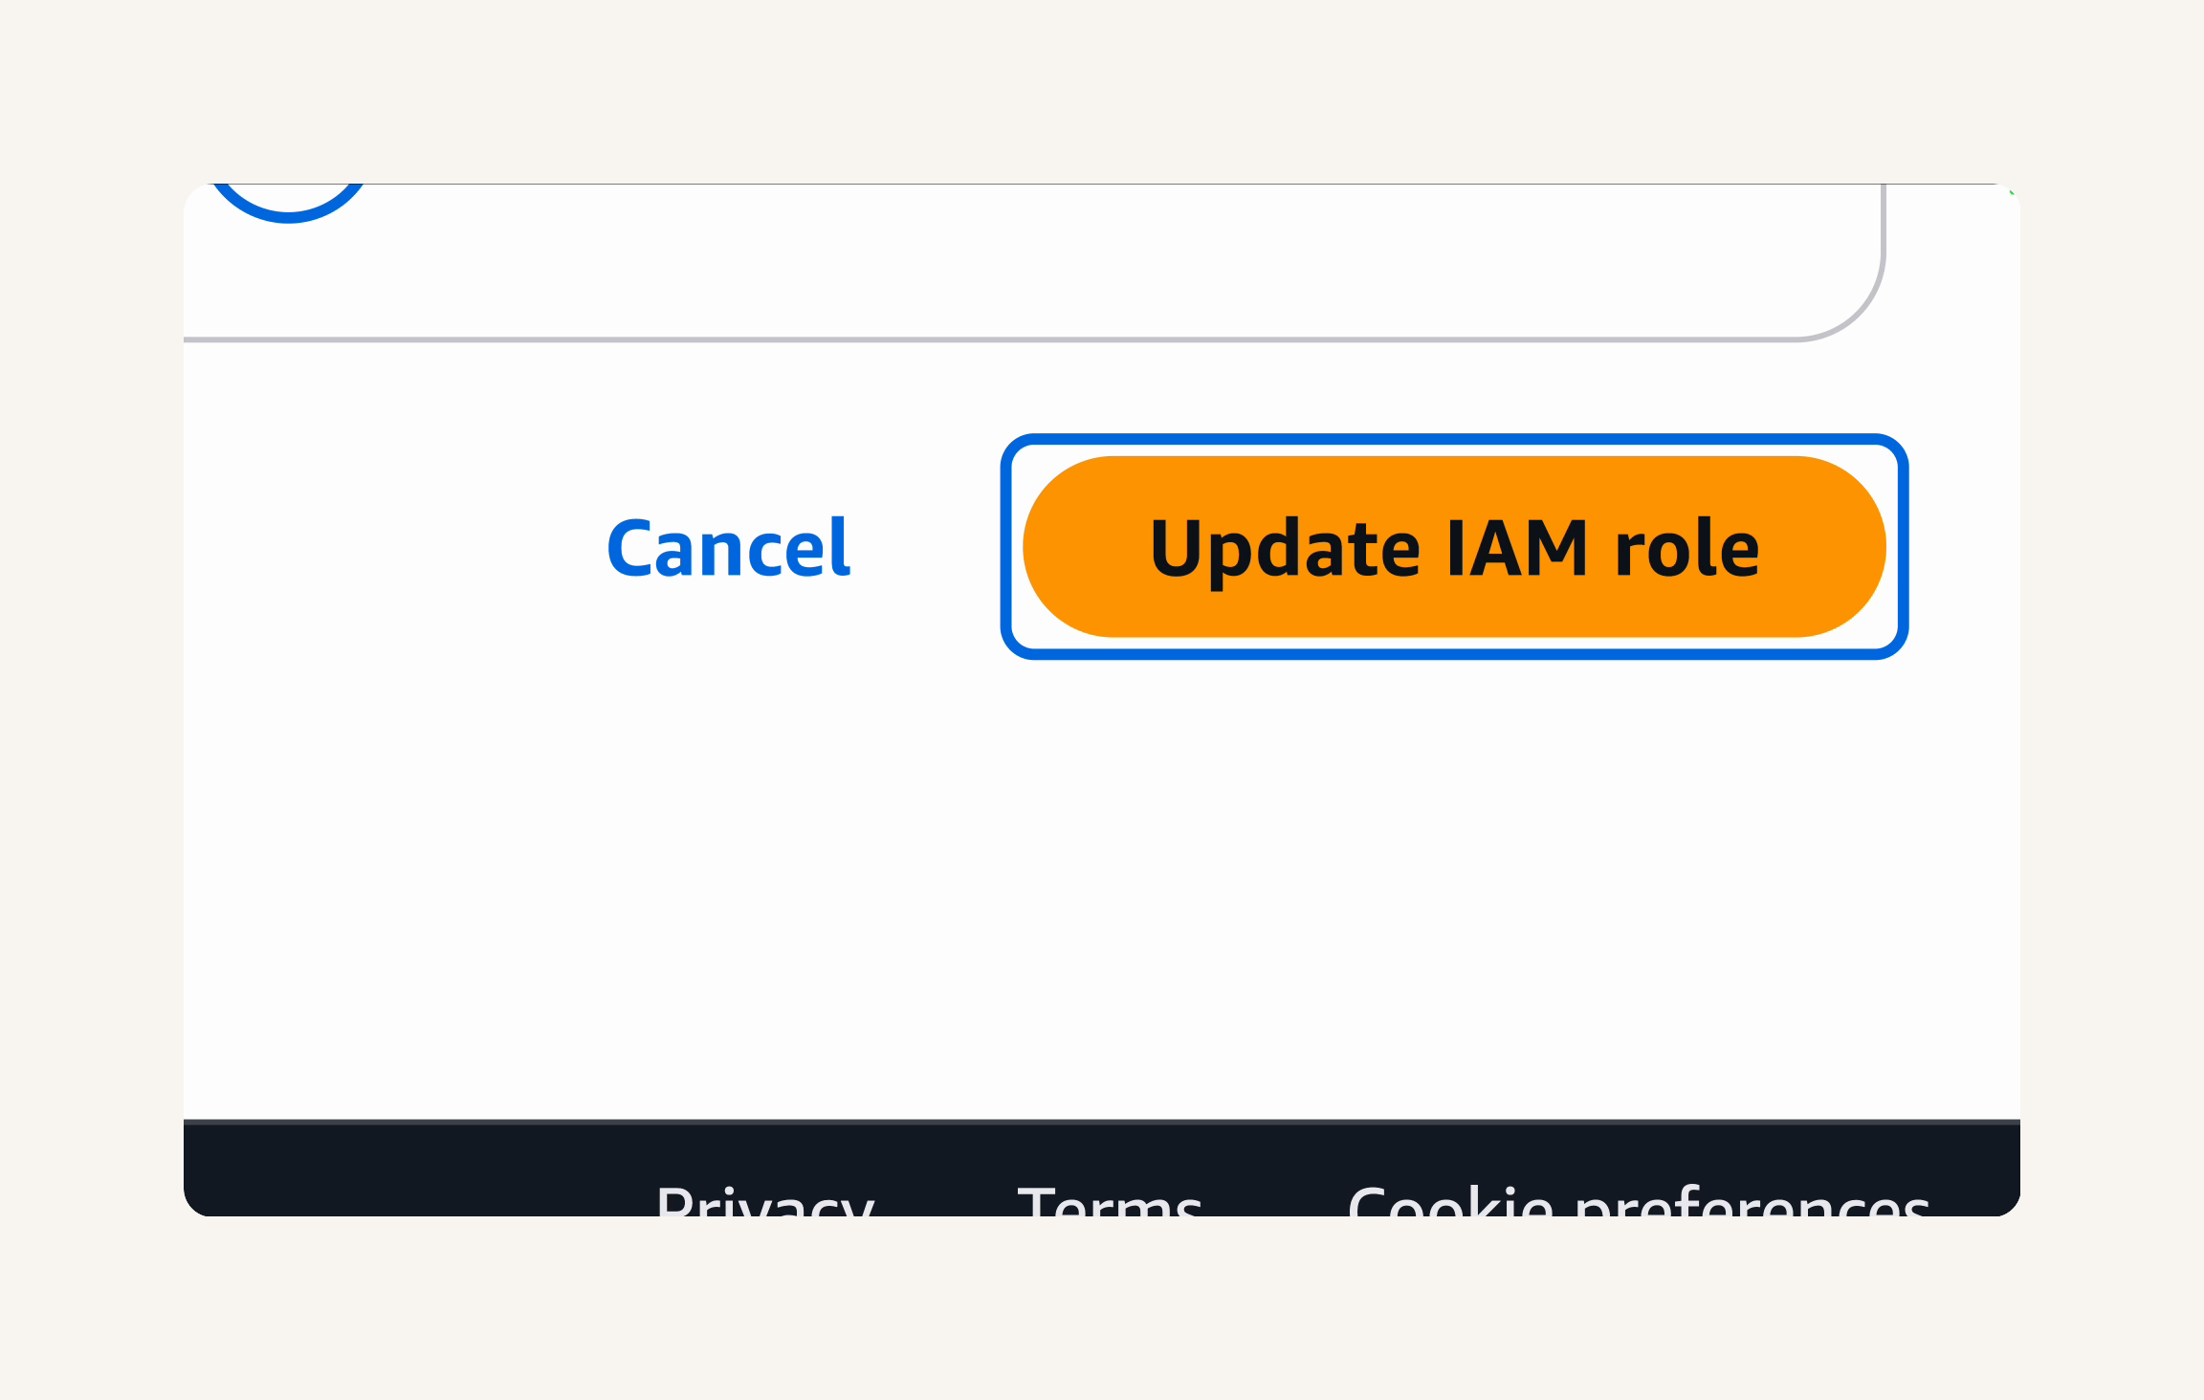This screenshot has height=1400, width=2204.
Task: Open the Terms footer link
Action: pyautogui.click(x=1110, y=1201)
